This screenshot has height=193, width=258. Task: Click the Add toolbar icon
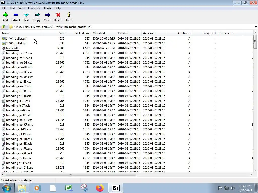point(5,15)
